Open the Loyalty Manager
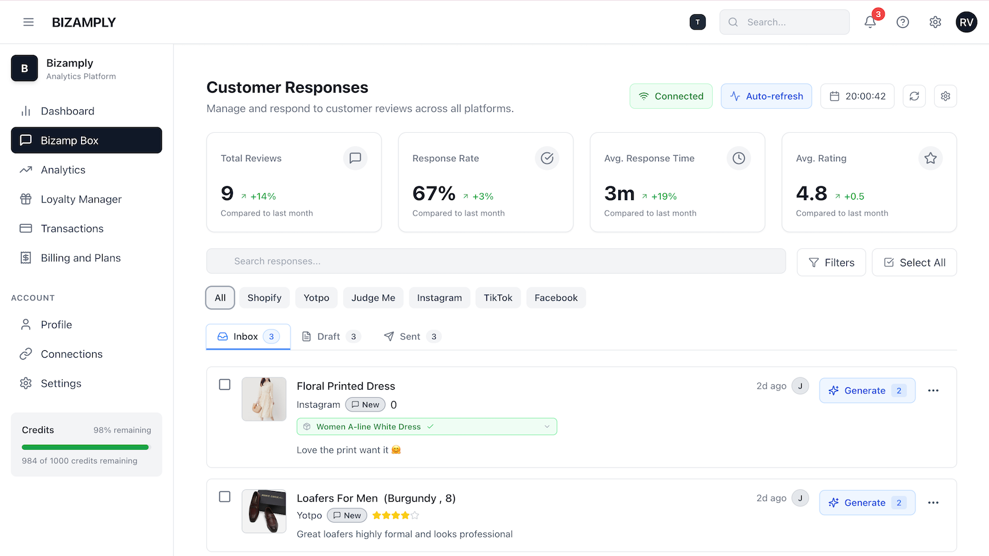 click(x=80, y=199)
